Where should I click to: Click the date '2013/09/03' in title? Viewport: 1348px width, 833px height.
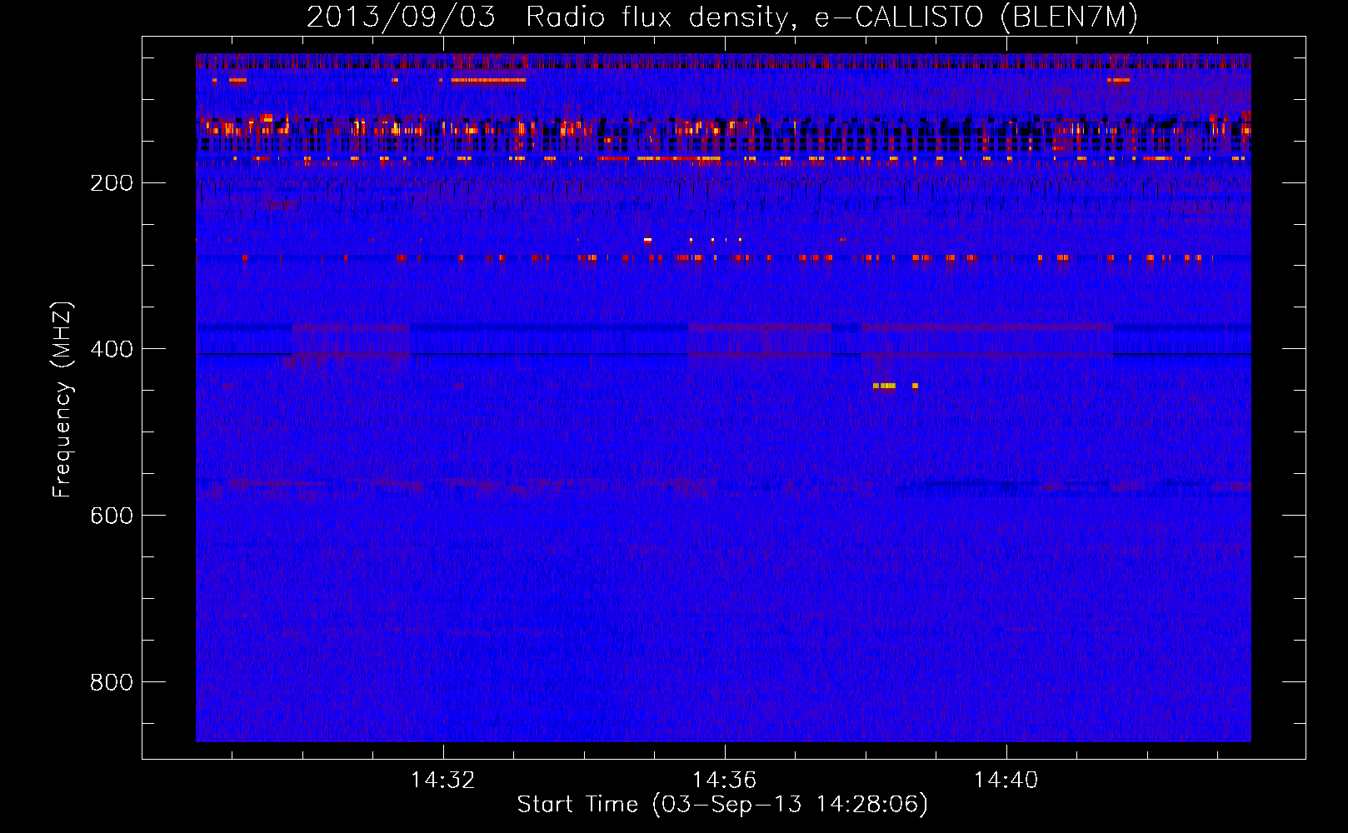(x=401, y=17)
